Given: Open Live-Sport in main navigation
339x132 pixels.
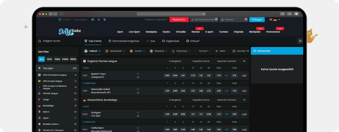Looking at the screenshot, I should click(x=134, y=32).
